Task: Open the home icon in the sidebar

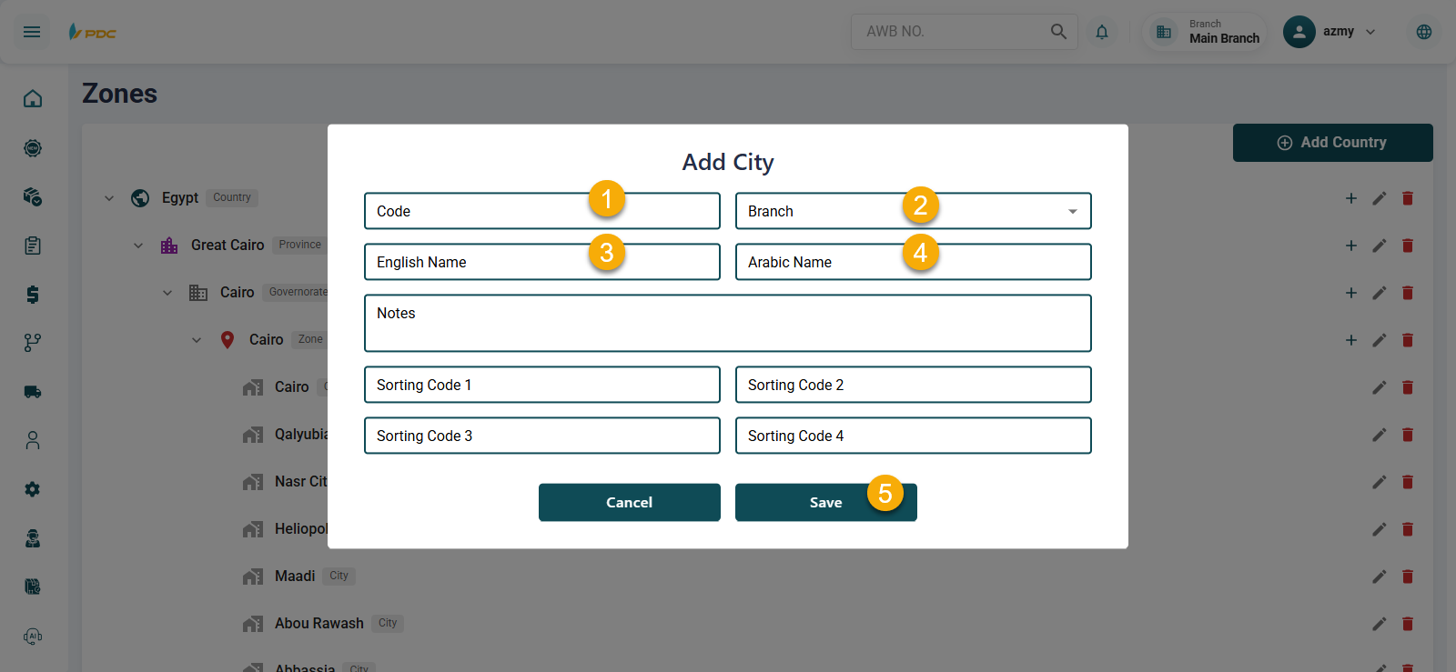Action: (x=33, y=98)
